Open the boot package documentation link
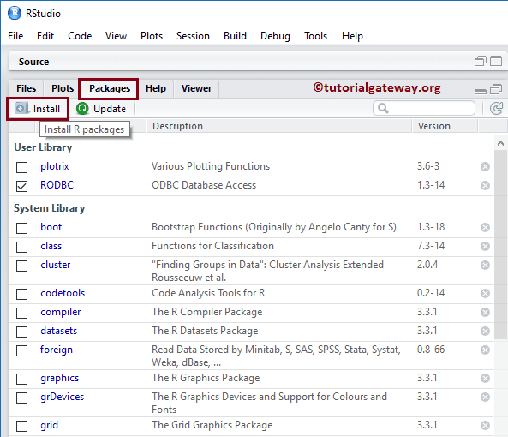The width and height of the screenshot is (508, 437). pos(51,227)
